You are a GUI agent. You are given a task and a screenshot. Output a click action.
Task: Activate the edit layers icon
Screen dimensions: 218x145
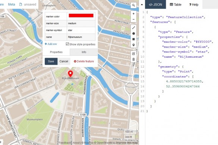tap(133, 54)
